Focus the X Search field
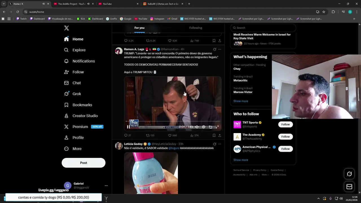This screenshot has height=203, width=361. (x=263, y=28)
